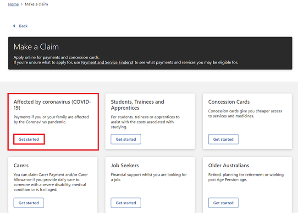Select the Carers card heading
The height and width of the screenshot is (213, 298).
point(21,165)
